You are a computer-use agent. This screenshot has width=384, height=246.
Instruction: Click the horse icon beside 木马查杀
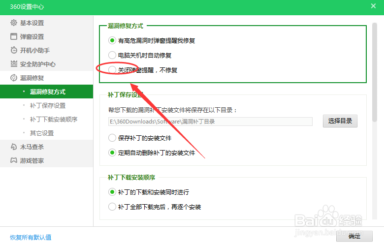coord(14,147)
